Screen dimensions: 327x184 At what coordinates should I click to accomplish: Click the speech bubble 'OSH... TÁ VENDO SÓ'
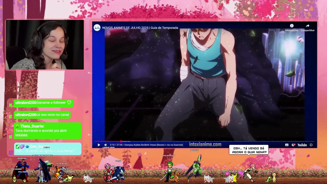(249, 150)
